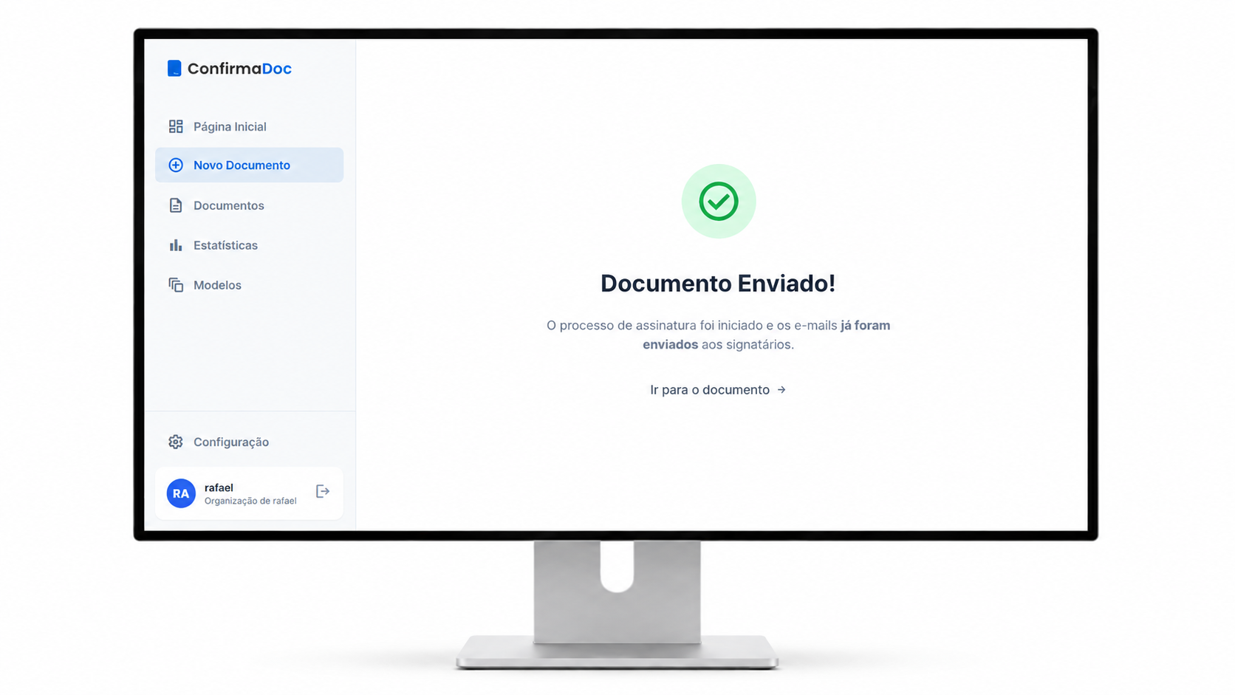Click the Configuração gear icon
The width and height of the screenshot is (1235, 695).
pyautogui.click(x=176, y=442)
